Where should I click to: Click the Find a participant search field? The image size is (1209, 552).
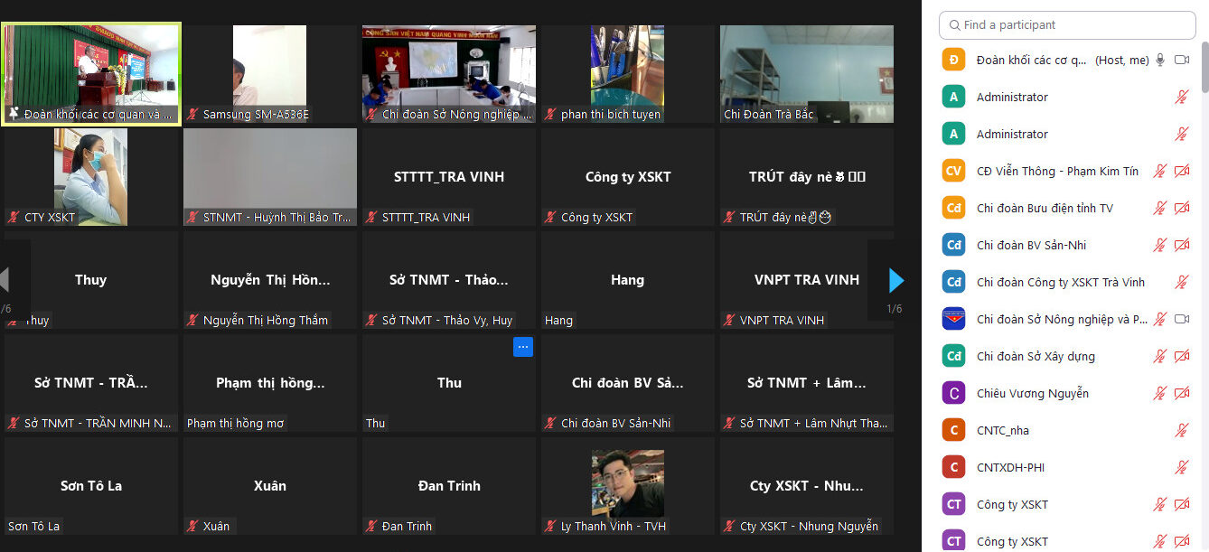(1067, 25)
